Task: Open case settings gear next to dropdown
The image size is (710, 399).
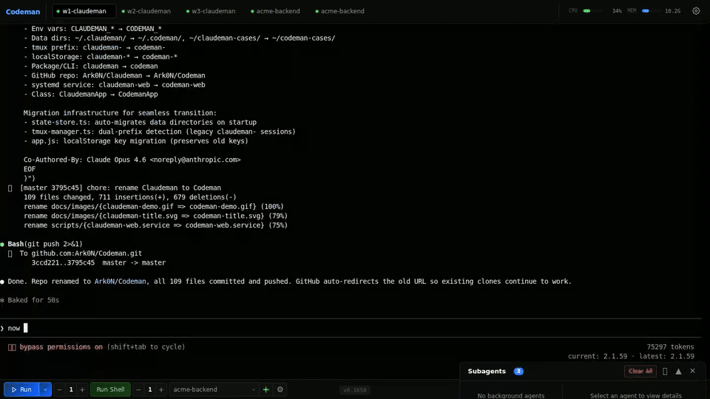Action: 280,389
